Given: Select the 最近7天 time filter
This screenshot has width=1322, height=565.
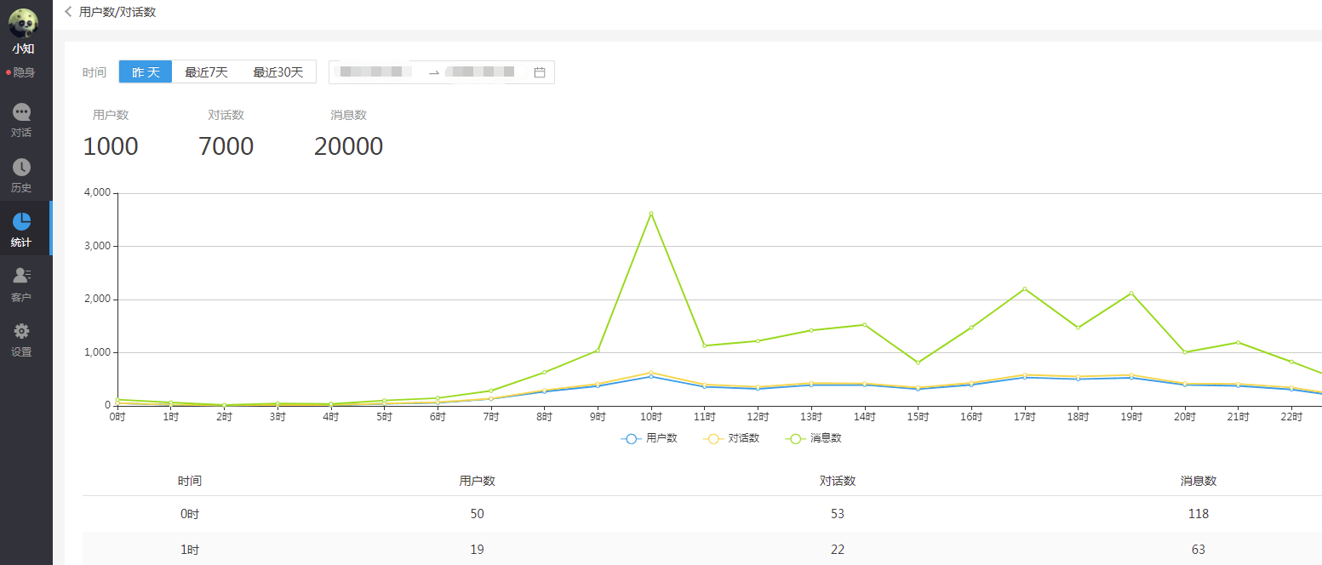Looking at the screenshot, I should (207, 72).
